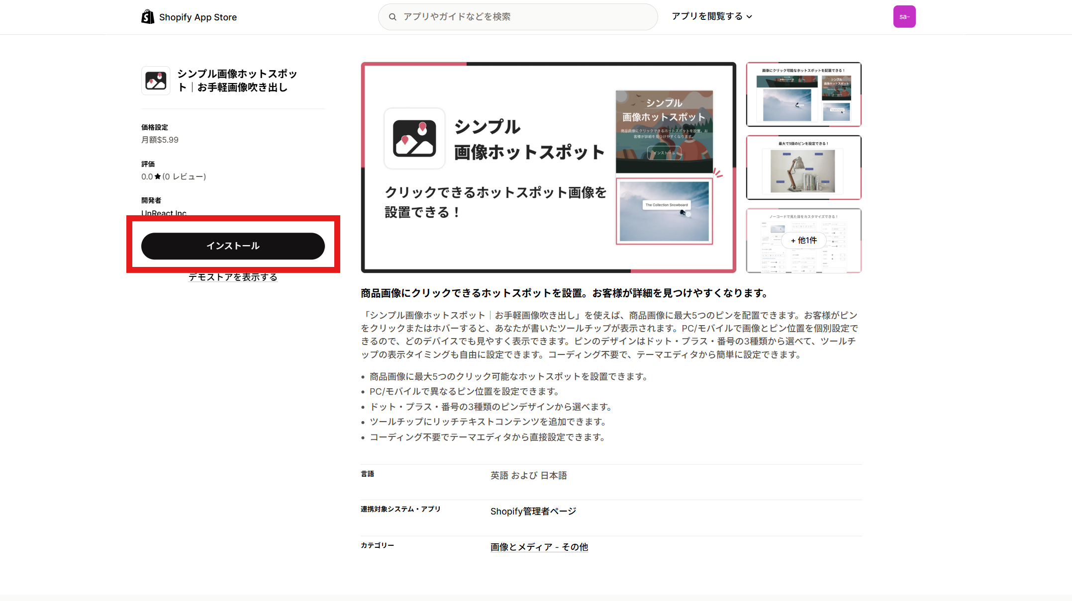Click the star icon next to the 0.0 rating
This screenshot has height=601, width=1072.
[x=157, y=176]
